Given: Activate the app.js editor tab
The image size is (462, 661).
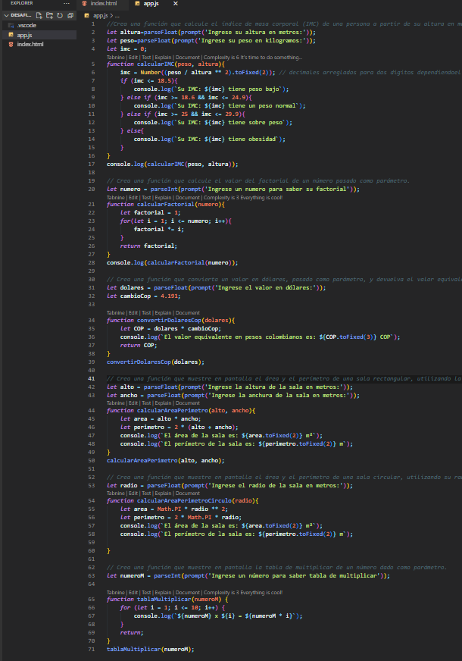Looking at the screenshot, I should click(x=151, y=3).
